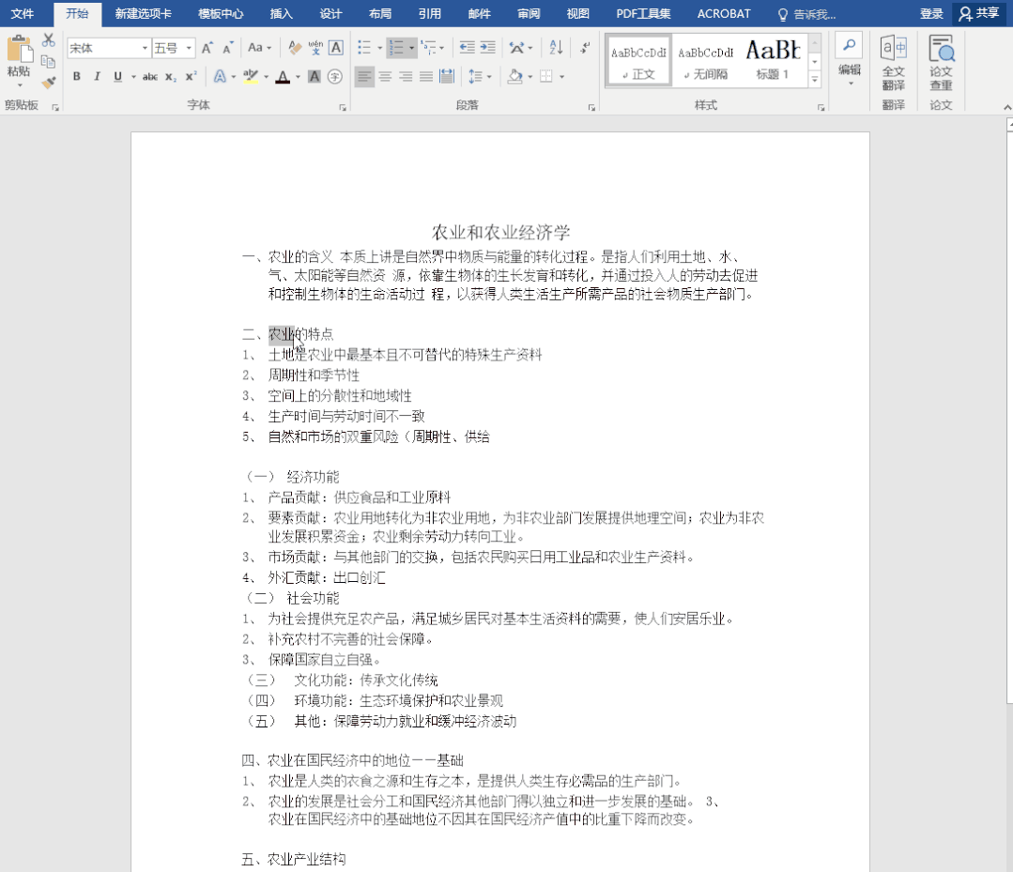This screenshot has height=872, width=1013.
Task: Switch to the ACROBAT tab
Action: [724, 13]
